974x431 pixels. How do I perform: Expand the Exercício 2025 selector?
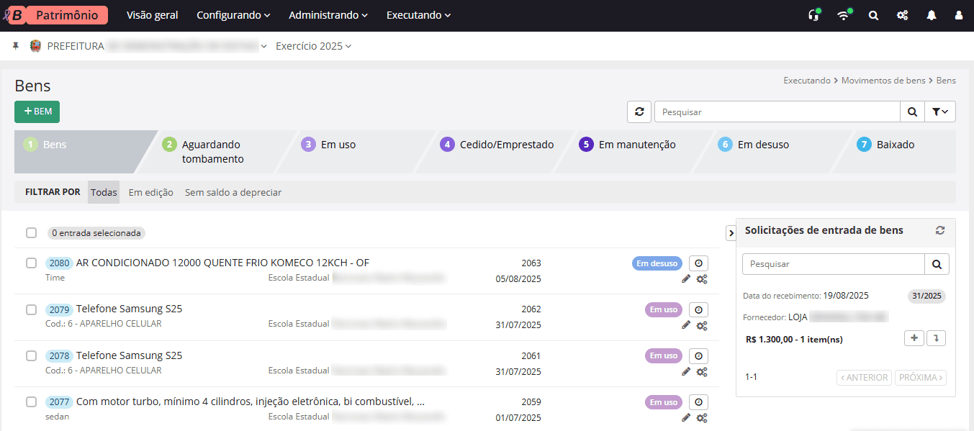coord(312,45)
